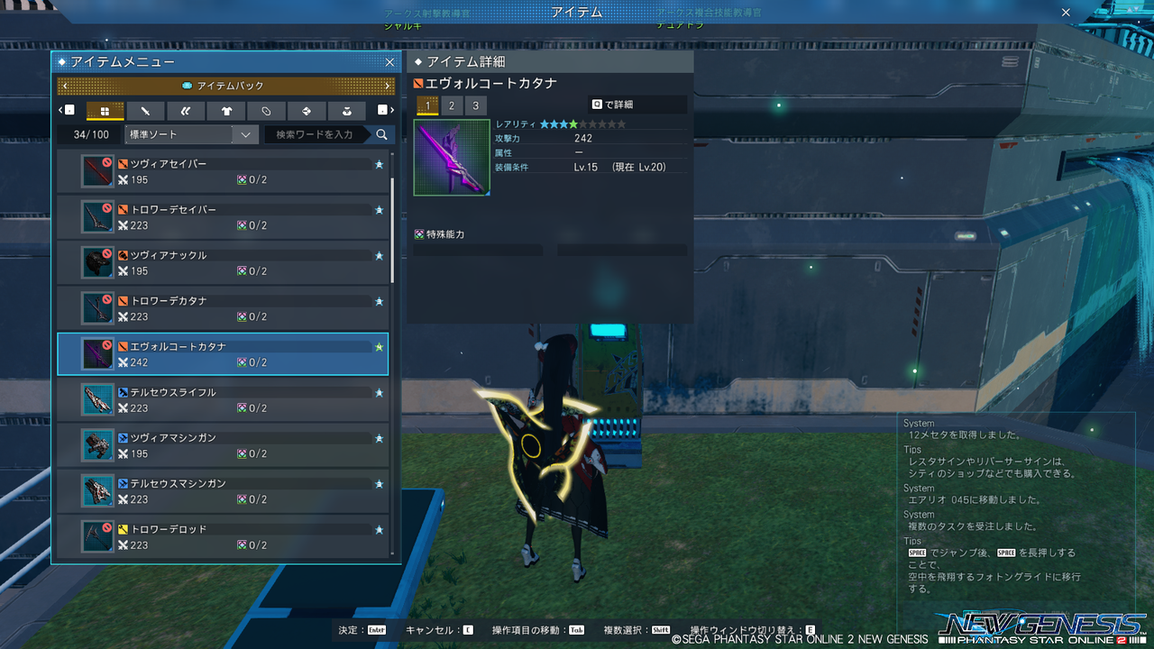Click the rarity star on ツヴィアナックル row

(x=380, y=255)
